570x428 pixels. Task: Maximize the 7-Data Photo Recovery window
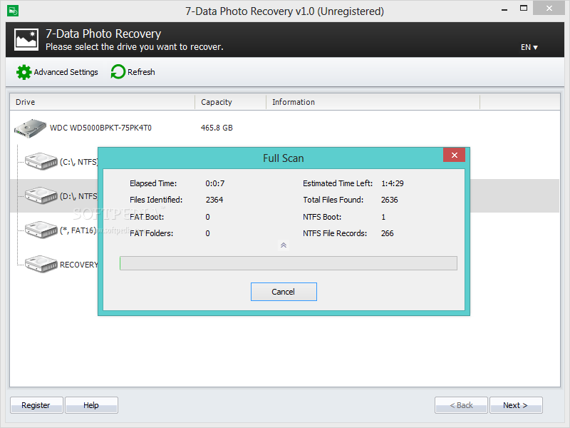point(524,9)
